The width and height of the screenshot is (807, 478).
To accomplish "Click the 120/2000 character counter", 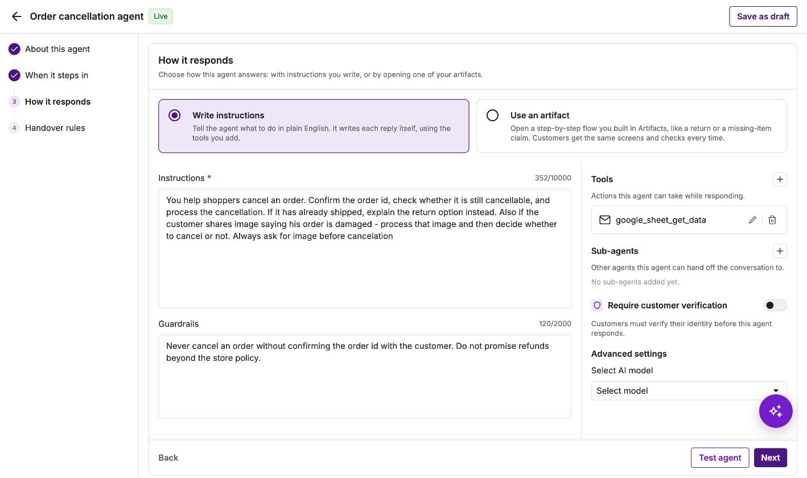I will (x=555, y=324).
